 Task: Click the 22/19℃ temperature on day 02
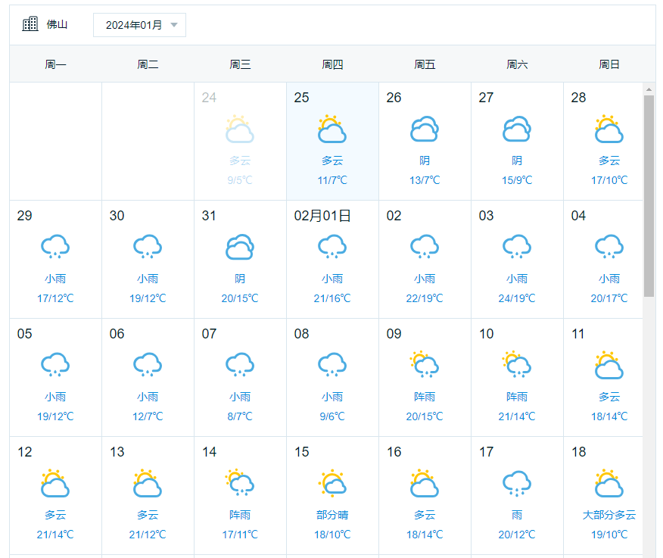425,298
